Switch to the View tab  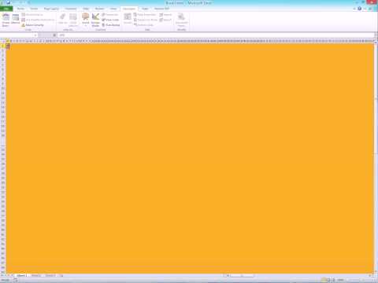pos(113,9)
